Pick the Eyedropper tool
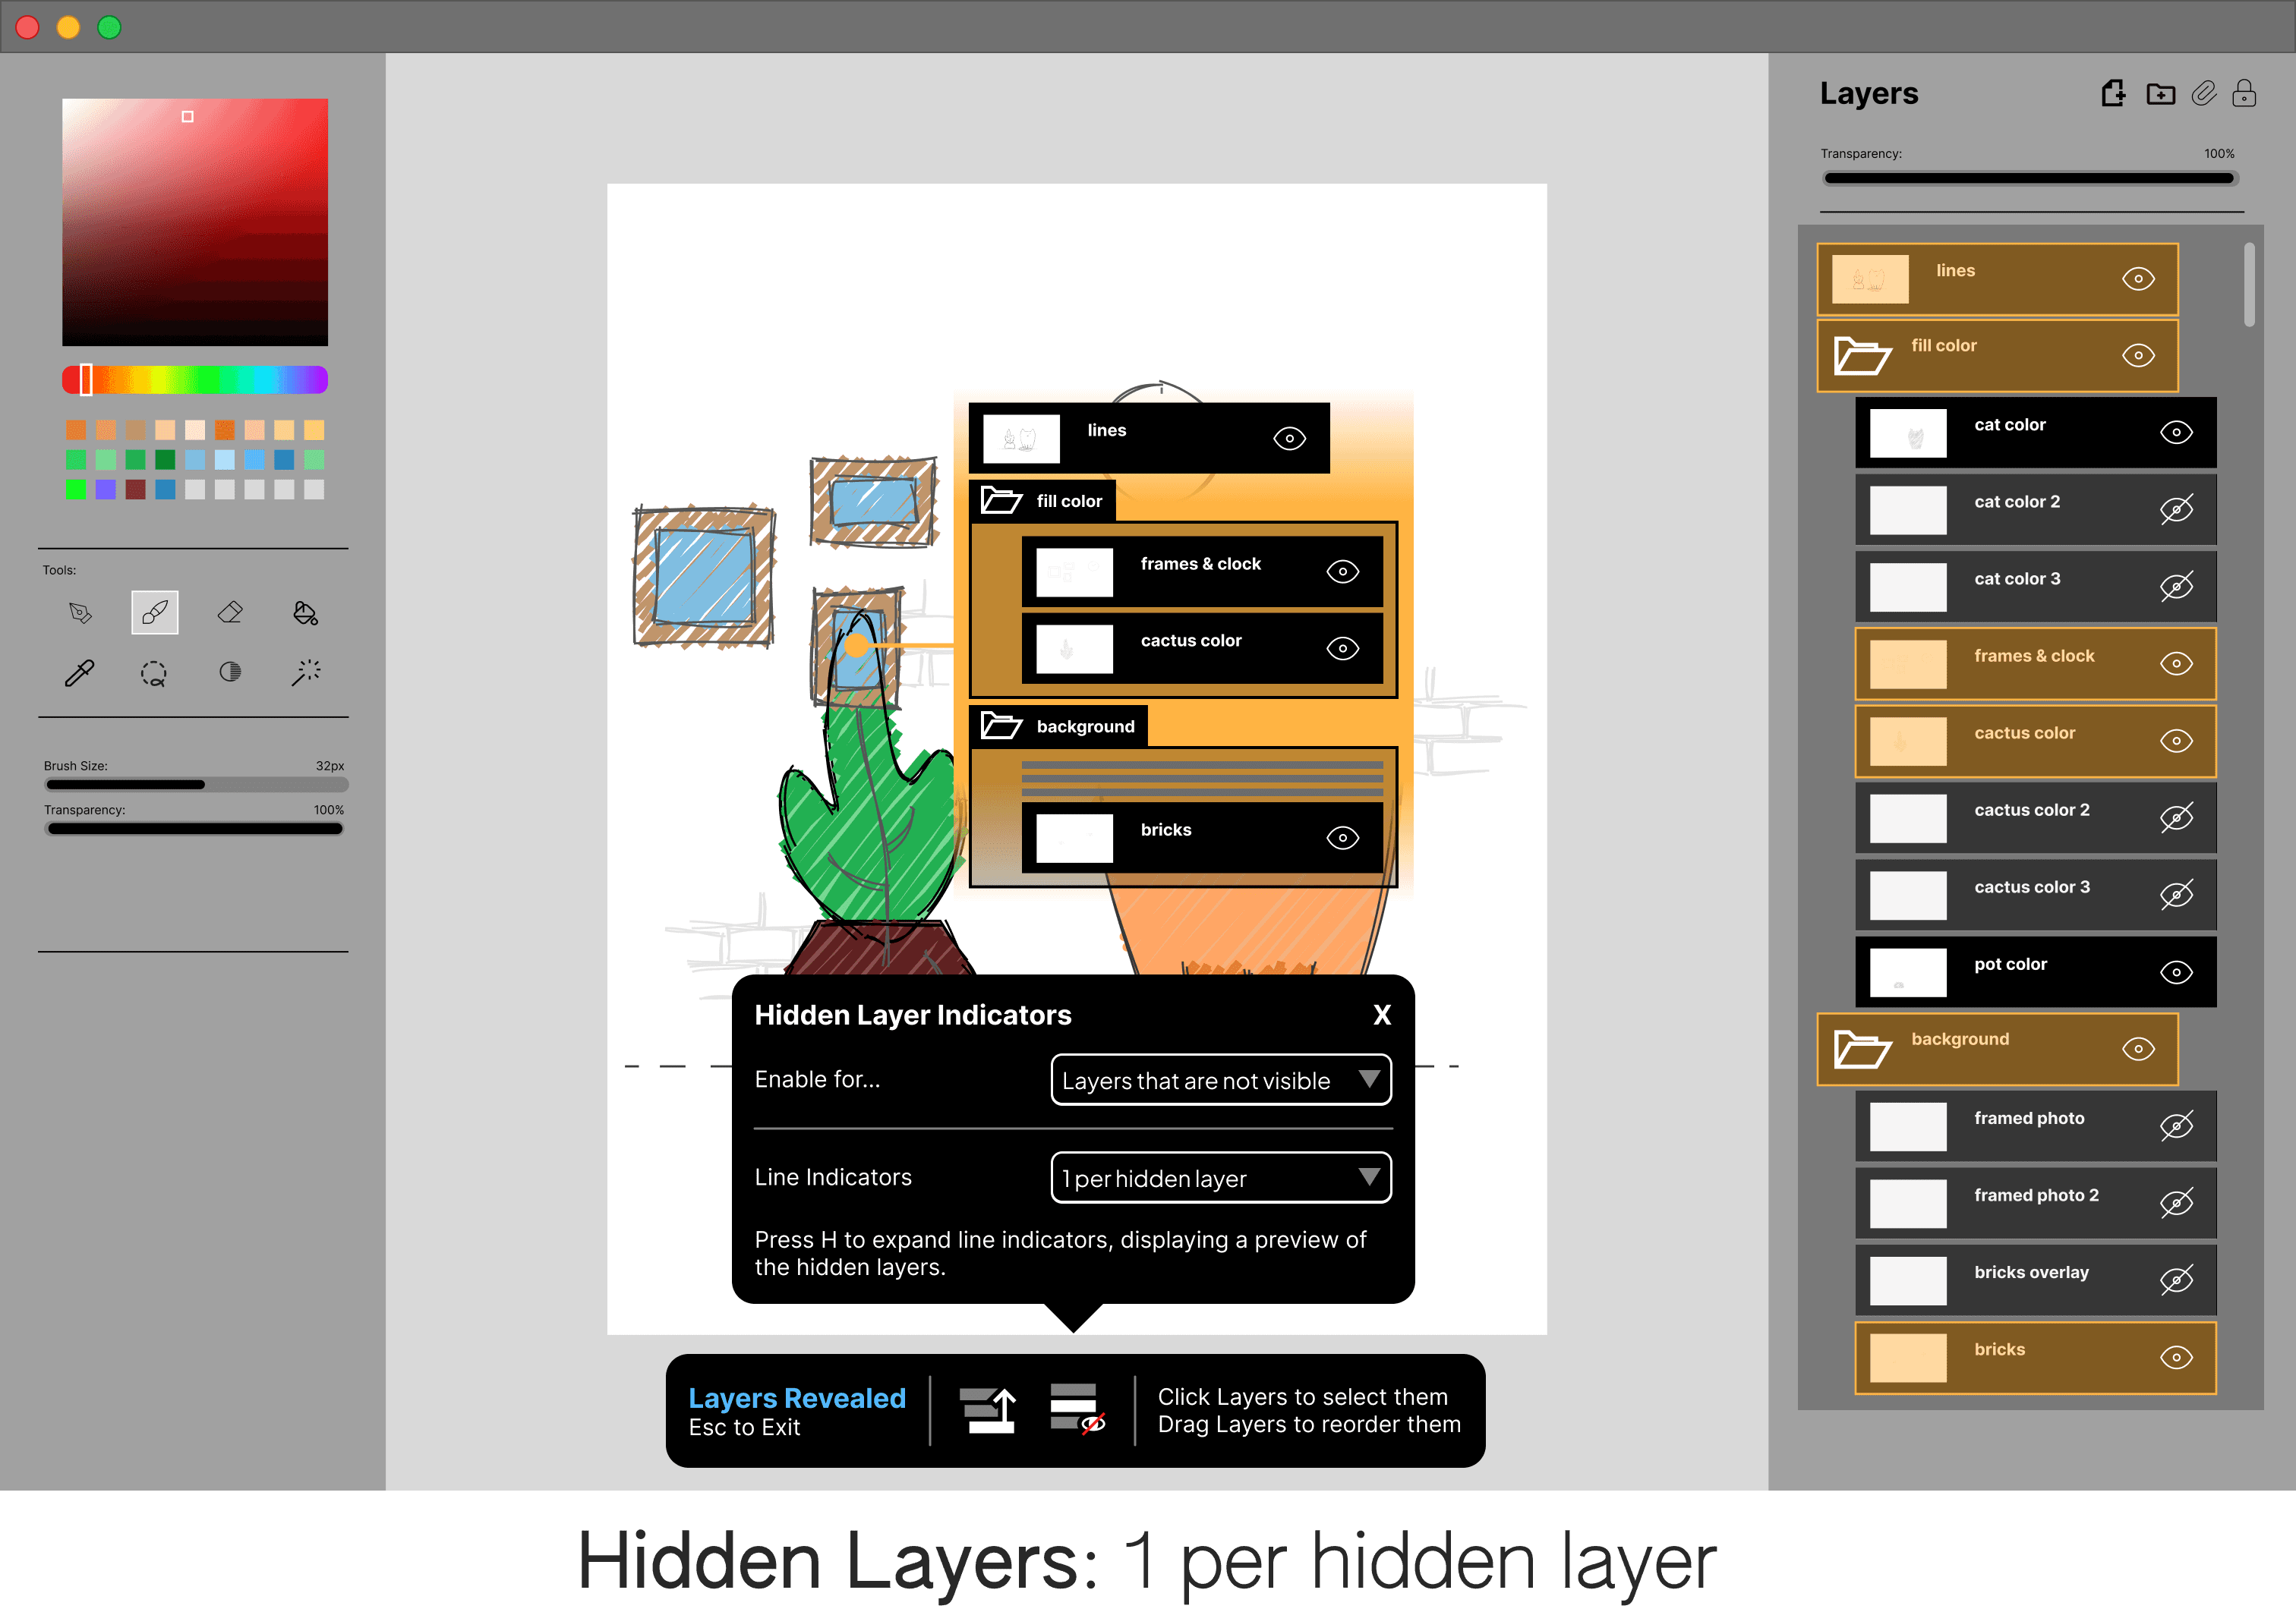The height and width of the screenshot is (1612, 2296). [x=80, y=672]
